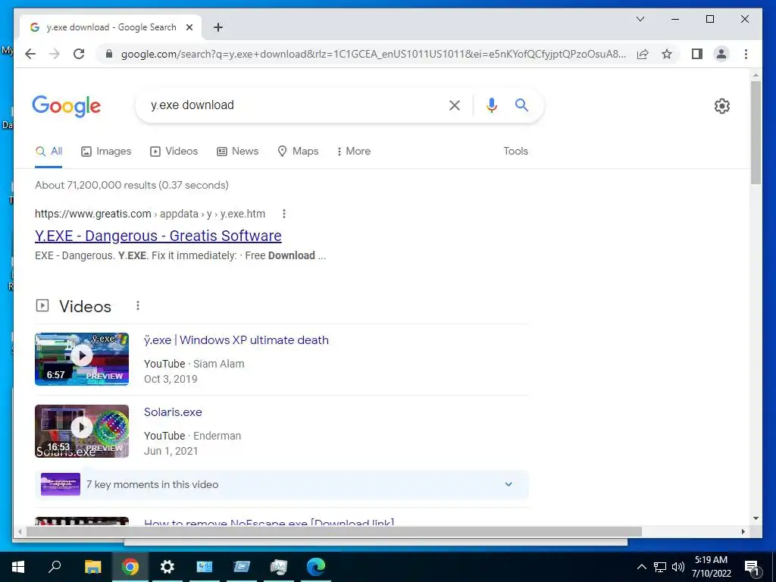Share this page from the address bar

(643, 54)
